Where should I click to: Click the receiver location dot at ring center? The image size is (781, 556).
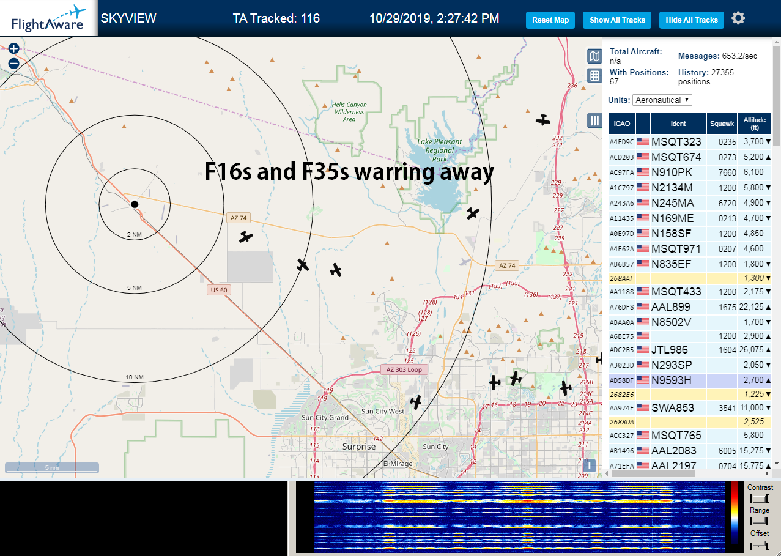pyautogui.click(x=135, y=204)
